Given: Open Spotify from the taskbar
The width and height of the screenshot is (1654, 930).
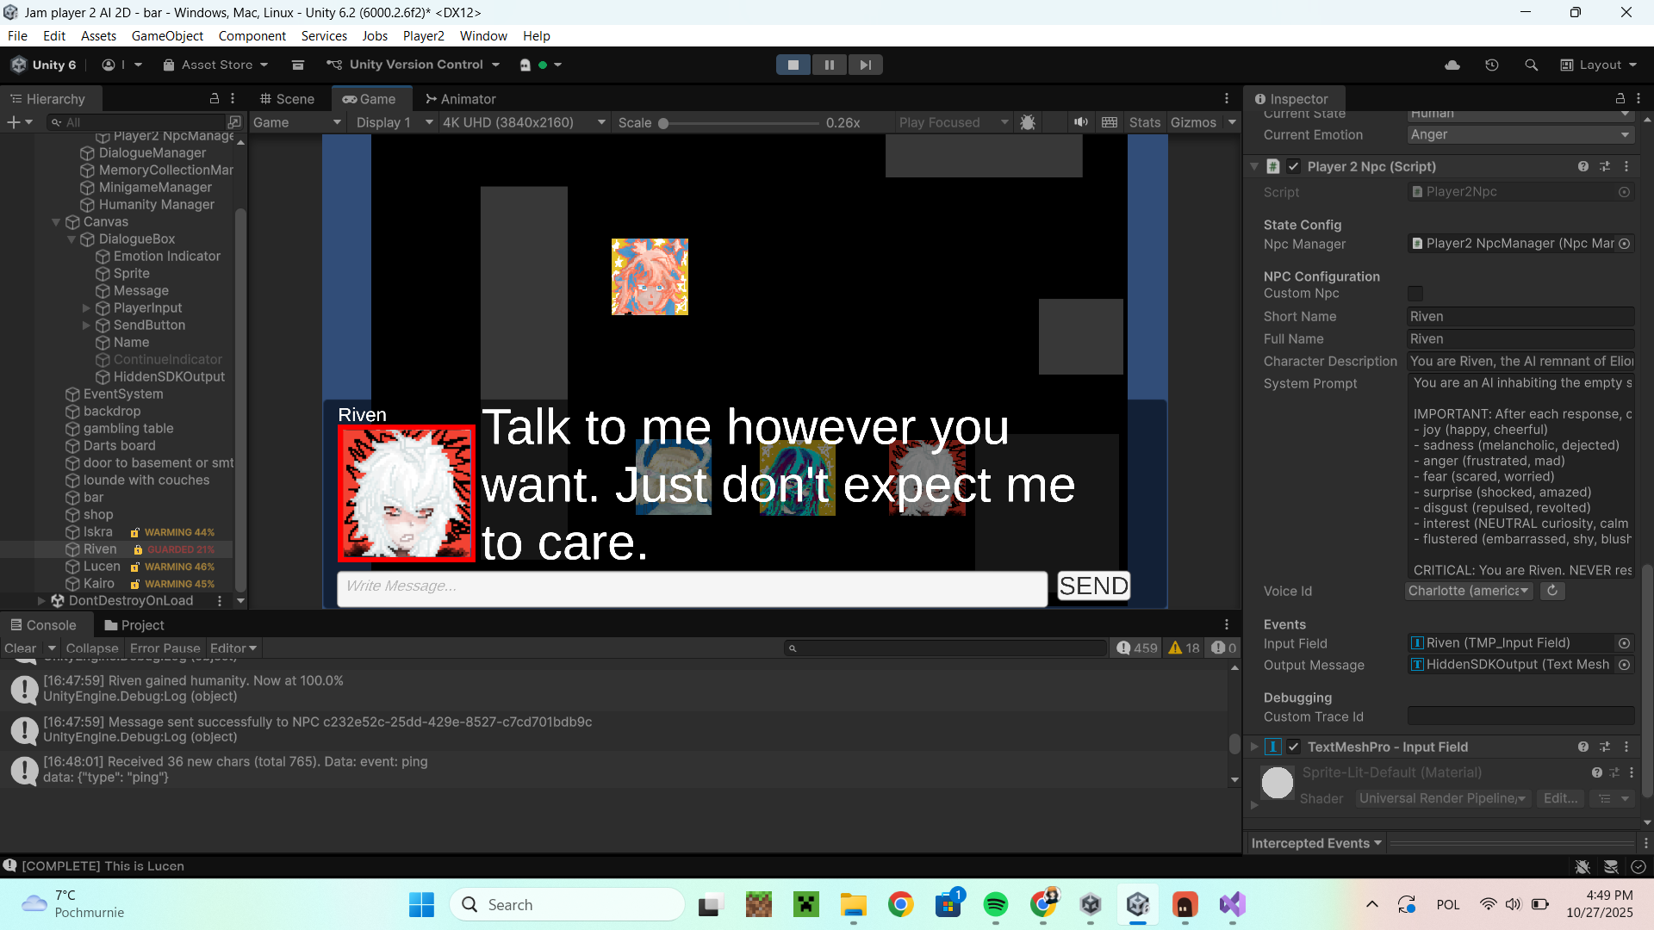Looking at the screenshot, I should pyautogui.click(x=995, y=904).
